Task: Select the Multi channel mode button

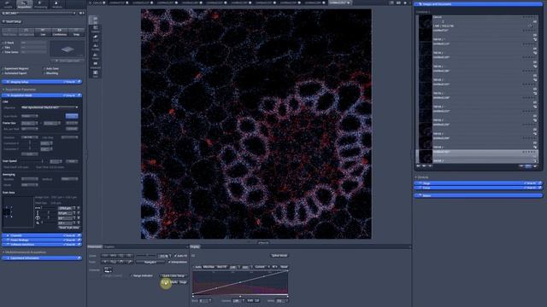Action: 174,282
